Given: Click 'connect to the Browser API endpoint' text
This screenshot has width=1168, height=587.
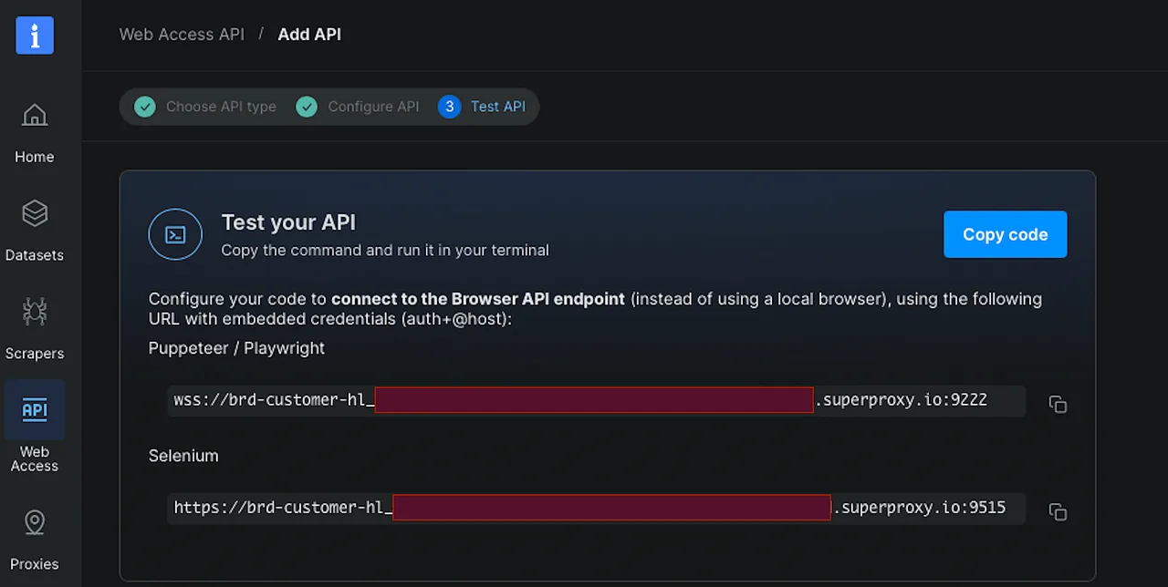Looking at the screenshot, I should [x=478, y=299].
